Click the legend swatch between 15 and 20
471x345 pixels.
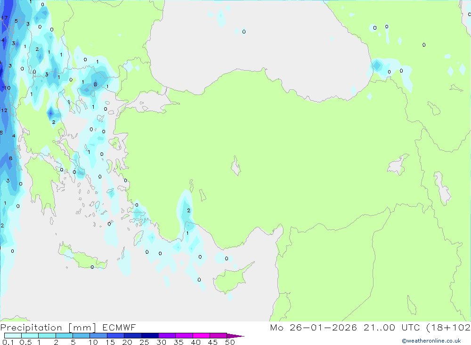[x=115, y=336]
